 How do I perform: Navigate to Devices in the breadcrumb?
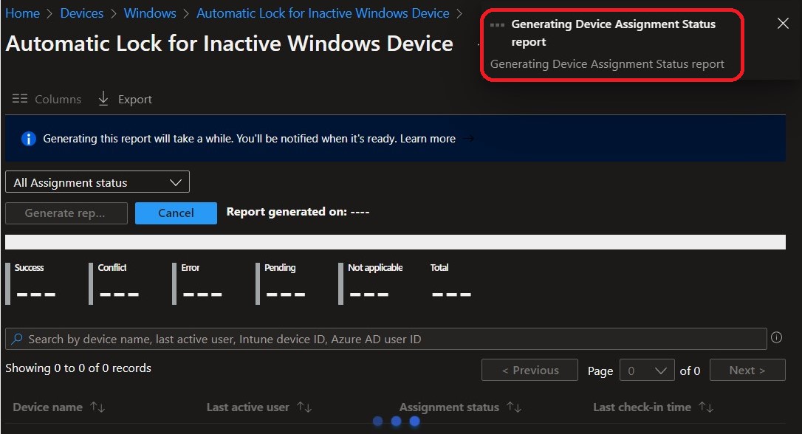tap(81, 13)
